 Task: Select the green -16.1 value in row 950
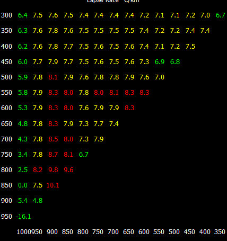[23, 216]
